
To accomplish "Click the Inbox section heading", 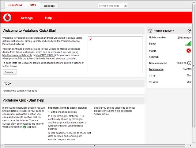I will click(7, 83).
